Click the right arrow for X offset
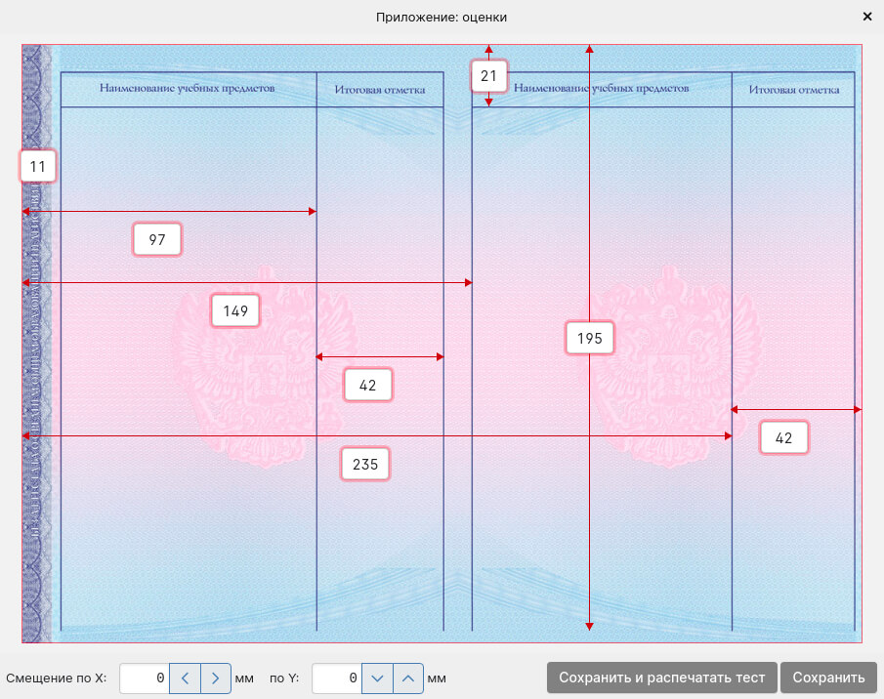884x699 pixels. coord(216,678)
